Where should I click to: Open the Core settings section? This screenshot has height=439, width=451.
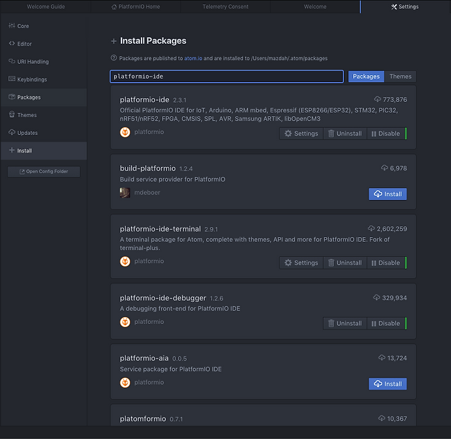click(44, 26)
